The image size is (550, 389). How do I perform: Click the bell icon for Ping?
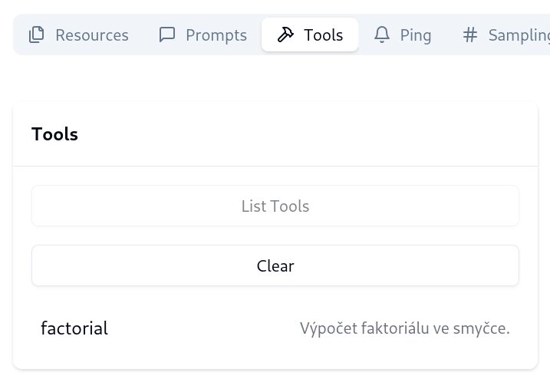click(x=381, y=35)
